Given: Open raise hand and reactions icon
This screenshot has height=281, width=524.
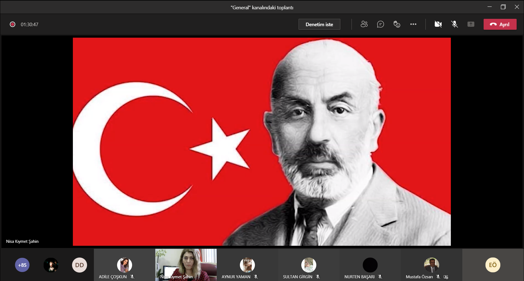Looking at the screenshot, I should click(x=397, y=24).
